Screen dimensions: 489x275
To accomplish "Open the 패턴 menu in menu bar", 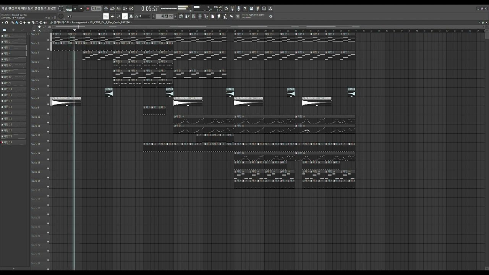I will [24, 8].
